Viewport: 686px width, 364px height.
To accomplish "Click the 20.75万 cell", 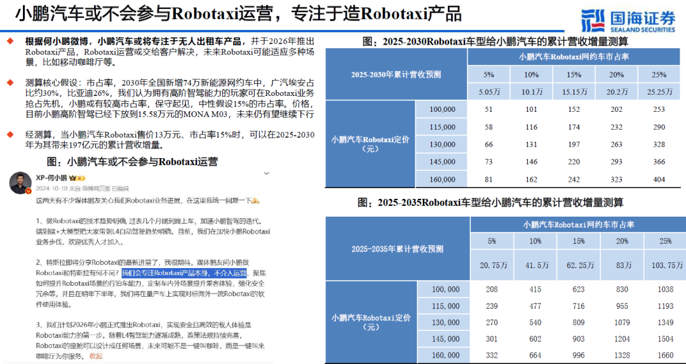I will (x=492, y=265).
